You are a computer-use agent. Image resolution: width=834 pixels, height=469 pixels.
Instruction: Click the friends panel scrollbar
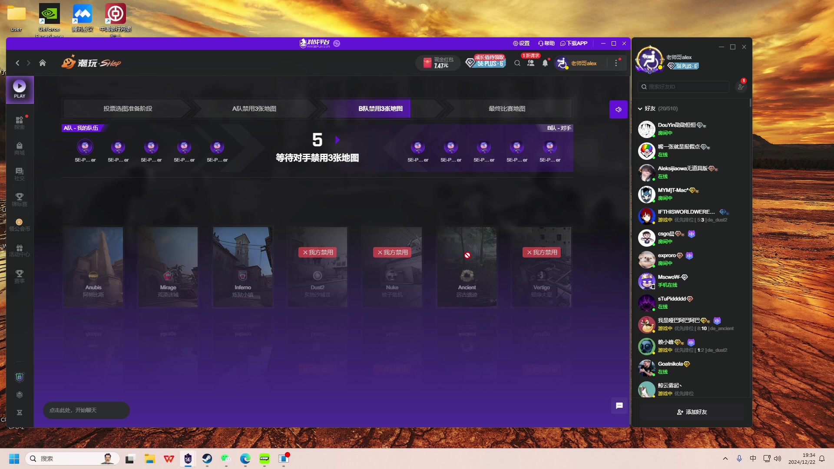pyautogui.click(x=750, y=103)
